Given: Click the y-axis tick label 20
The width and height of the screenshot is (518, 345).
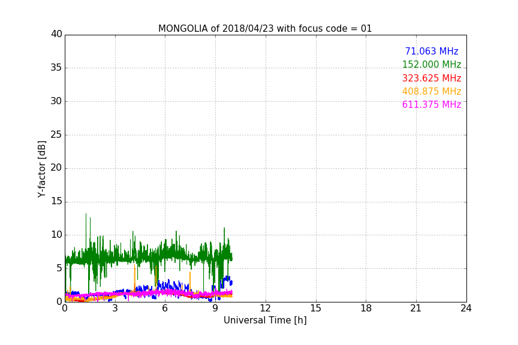Looking at the screenshot, I should click(56, 168).
